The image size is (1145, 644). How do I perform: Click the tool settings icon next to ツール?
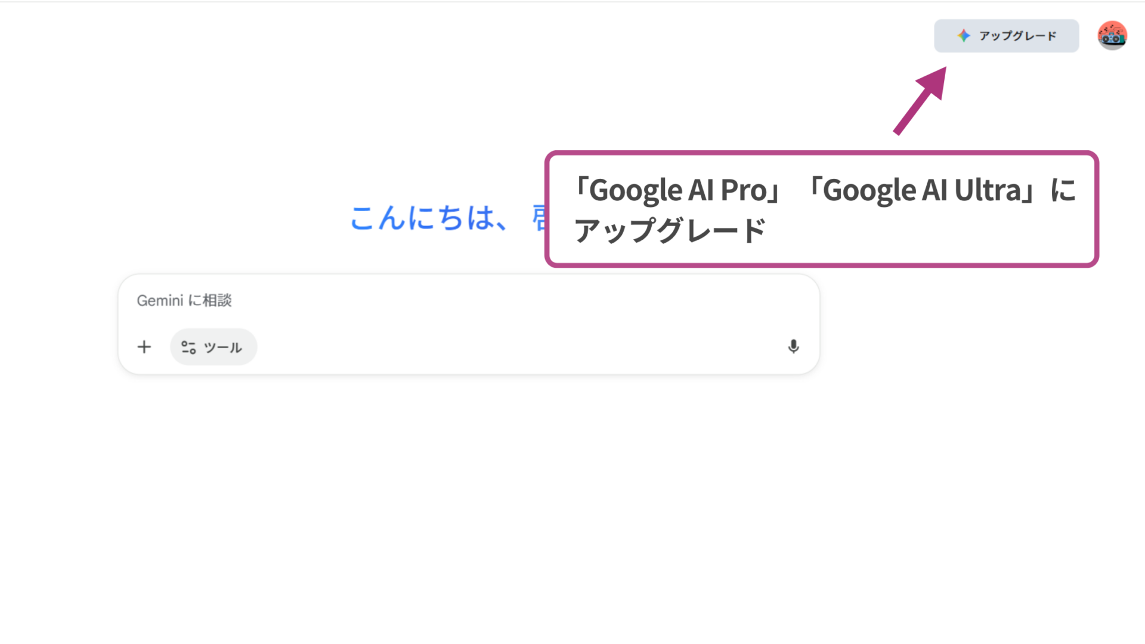pyautogui.click(x=188, y=346)
